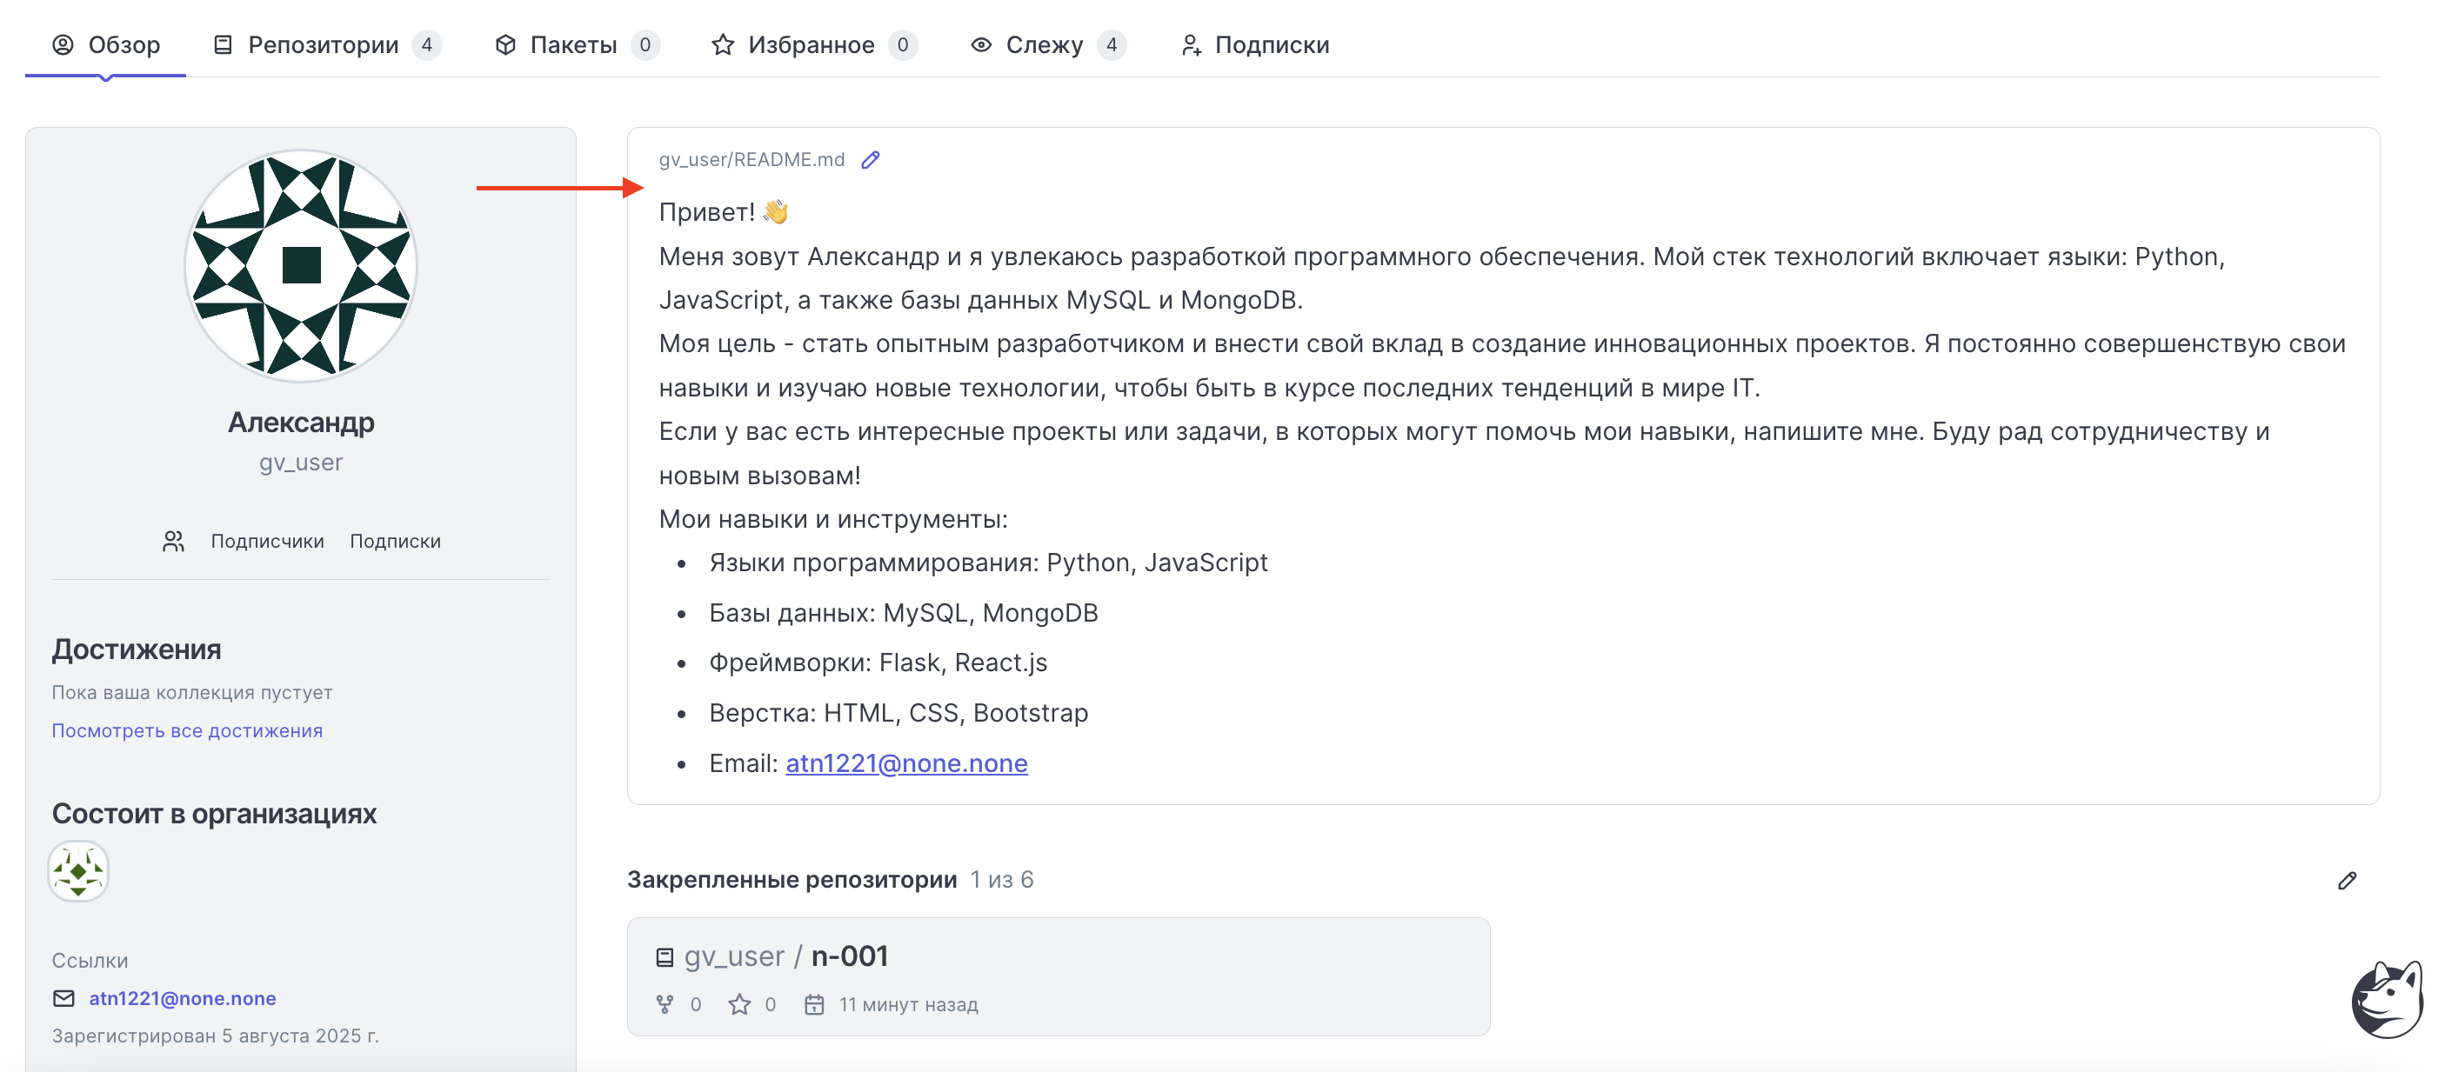This screenshot has width=2438, height=1072.
Task: Go to the Избранное tab
Action: click(x=814, y=44)
